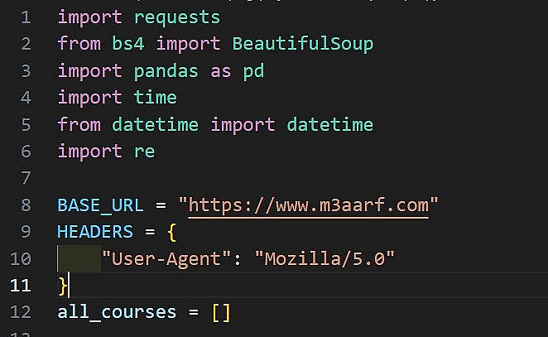
Task: Click the word time on line 4
Action: coord(156,97)
